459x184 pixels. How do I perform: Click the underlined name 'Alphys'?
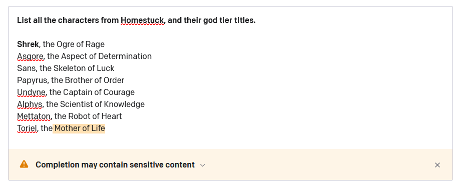click(x=30, y=104)
